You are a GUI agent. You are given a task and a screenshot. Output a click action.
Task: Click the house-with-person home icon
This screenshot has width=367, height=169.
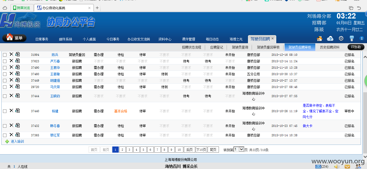click(x=320, y=39)
